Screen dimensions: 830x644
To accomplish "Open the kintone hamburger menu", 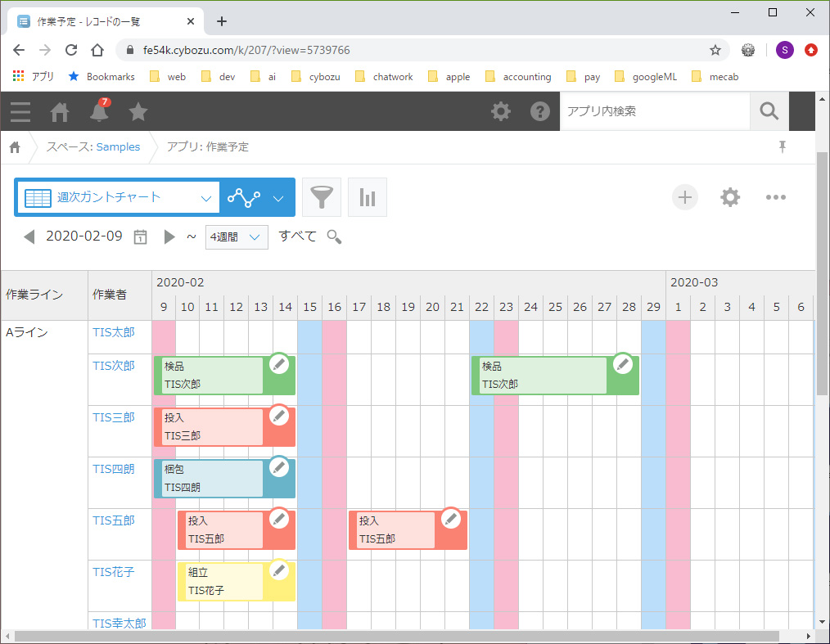I will click(20, 111).
